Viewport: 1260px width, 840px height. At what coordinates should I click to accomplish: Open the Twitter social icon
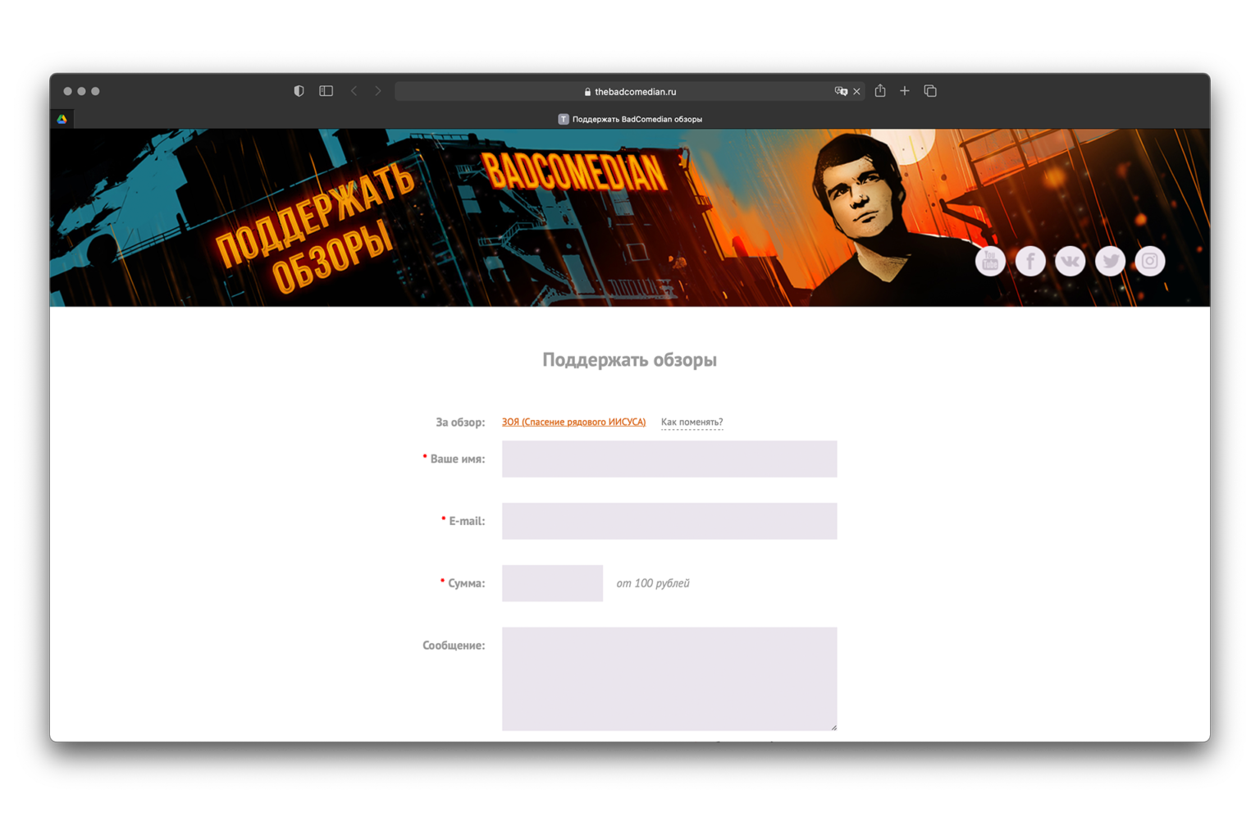click(x=1110, y=261)
